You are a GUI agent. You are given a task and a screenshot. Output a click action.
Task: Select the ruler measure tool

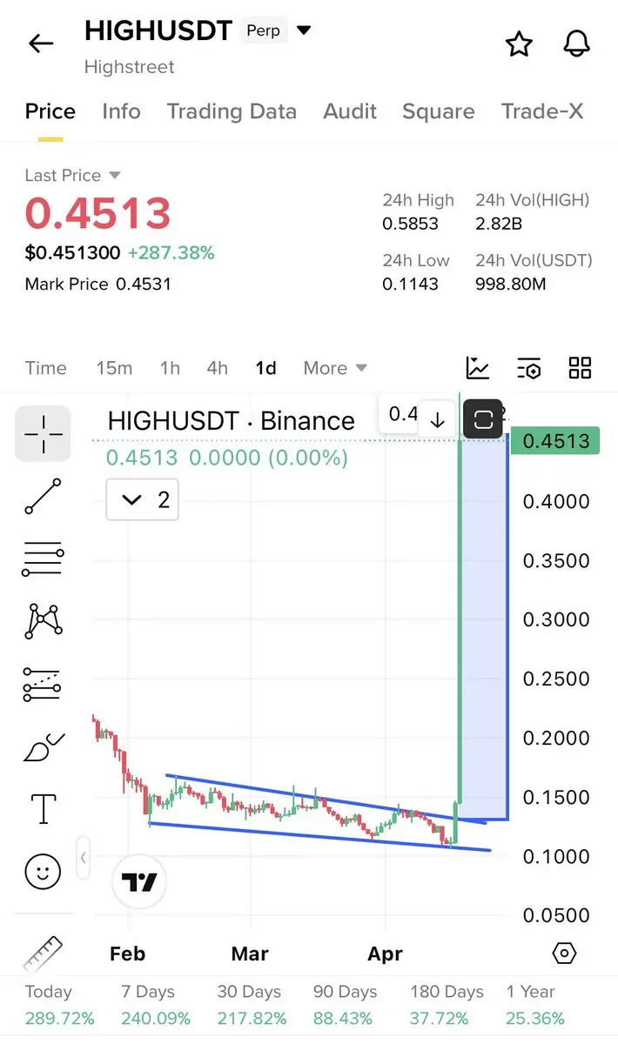43,953
